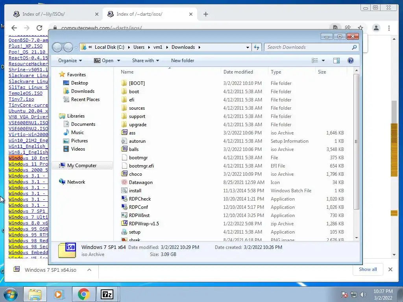Select the ass iso archive icon
The width and height of the screenshot is (403, 302).
(124, 133)
